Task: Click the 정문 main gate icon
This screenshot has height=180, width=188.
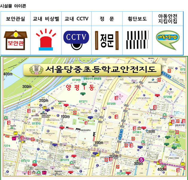Action: 107,40
